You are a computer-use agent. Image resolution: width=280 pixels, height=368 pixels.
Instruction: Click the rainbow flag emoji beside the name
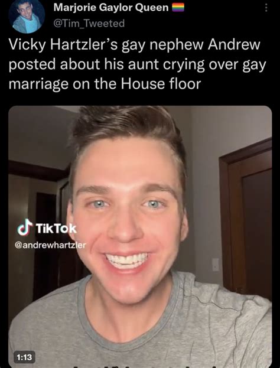click(x=178, y=8)
